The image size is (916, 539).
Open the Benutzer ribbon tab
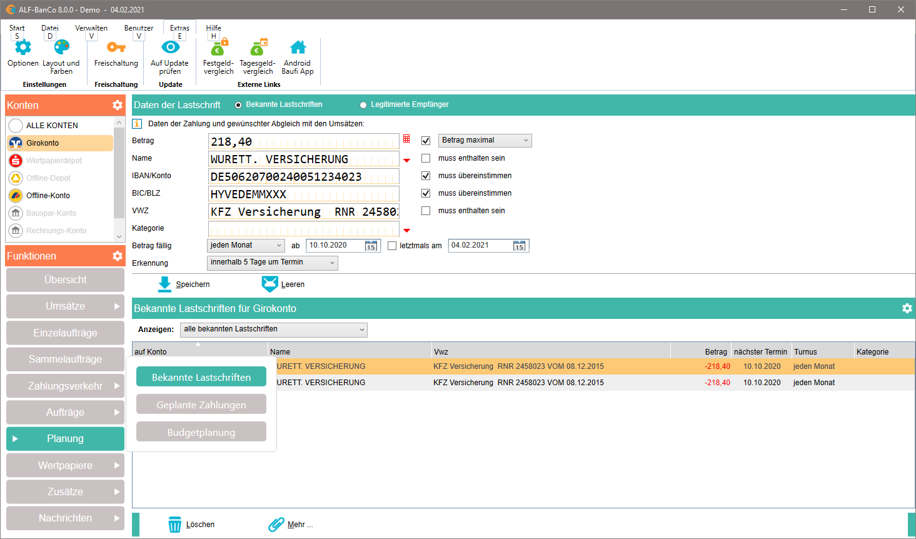click(139, 28)
